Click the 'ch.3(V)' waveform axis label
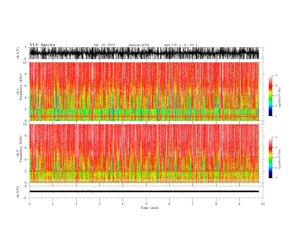 18,192
